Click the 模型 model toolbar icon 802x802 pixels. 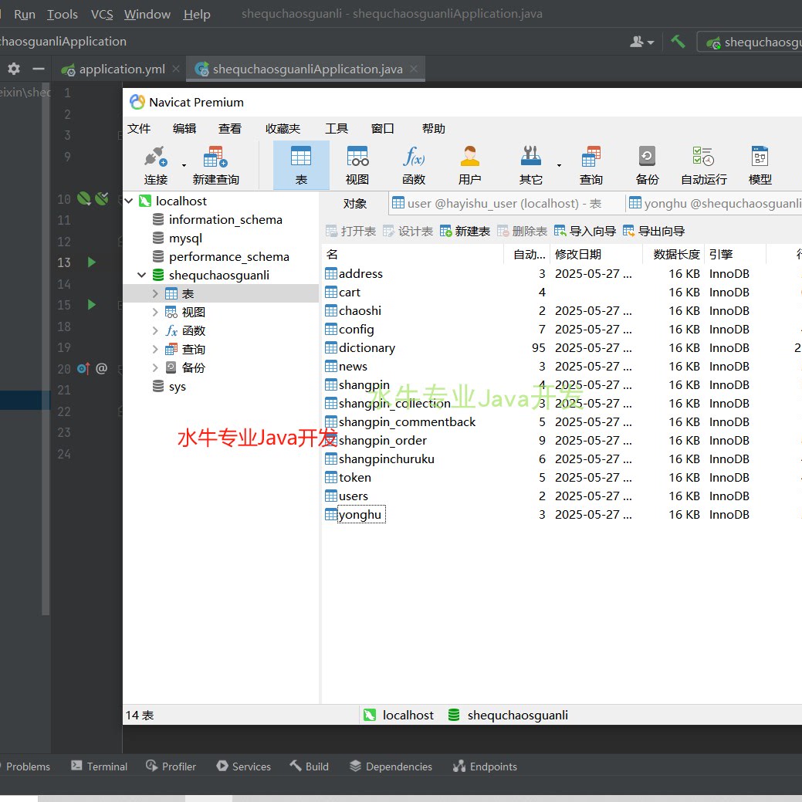coord(760,157)
